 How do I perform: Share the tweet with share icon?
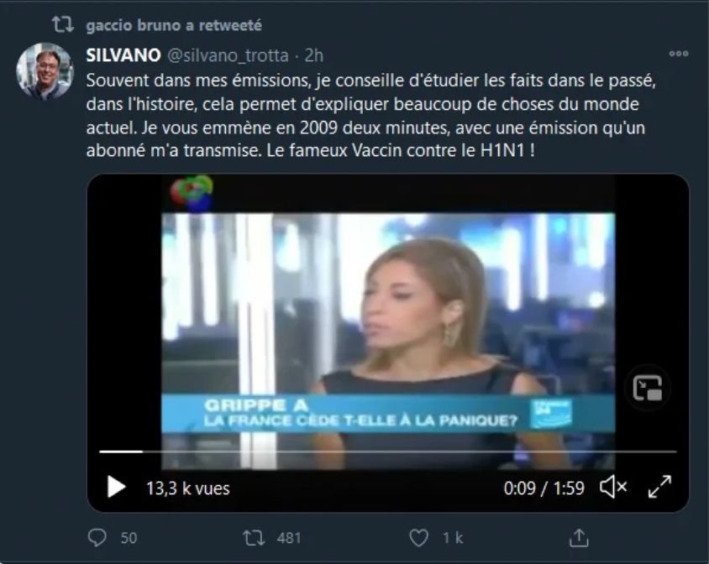[x=579, y=538]
